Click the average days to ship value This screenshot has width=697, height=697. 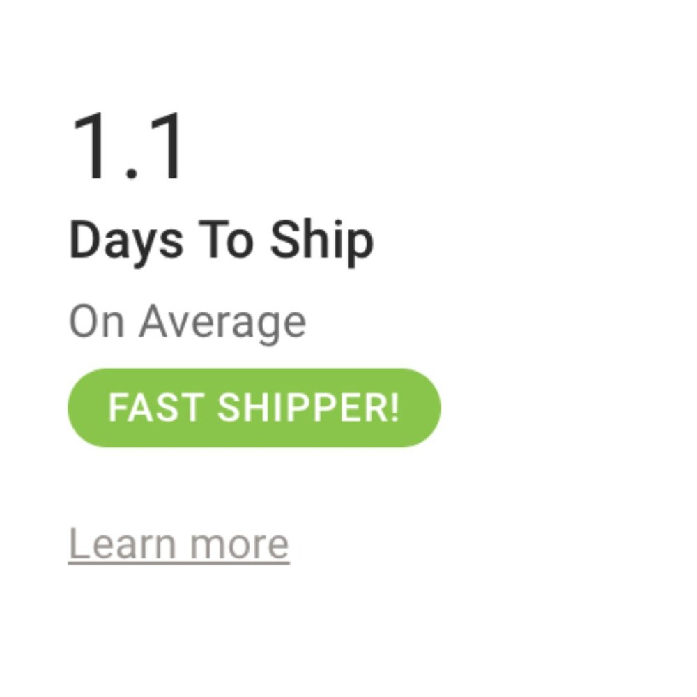point(129,148)
